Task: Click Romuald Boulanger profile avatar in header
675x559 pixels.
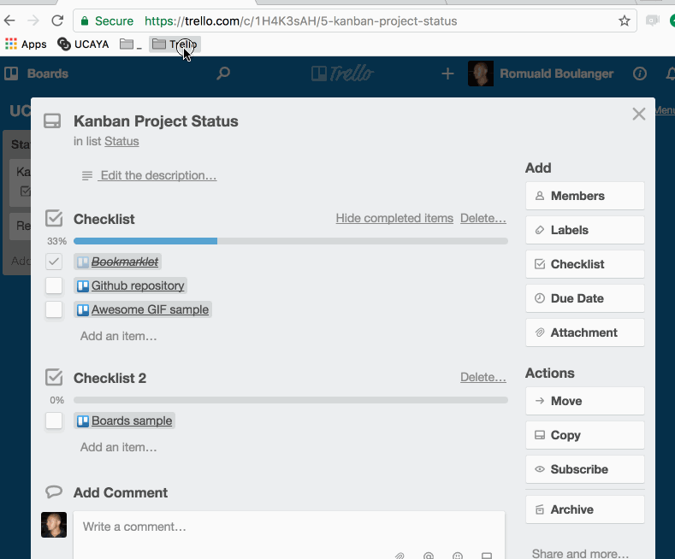Action: pos(481,74)
